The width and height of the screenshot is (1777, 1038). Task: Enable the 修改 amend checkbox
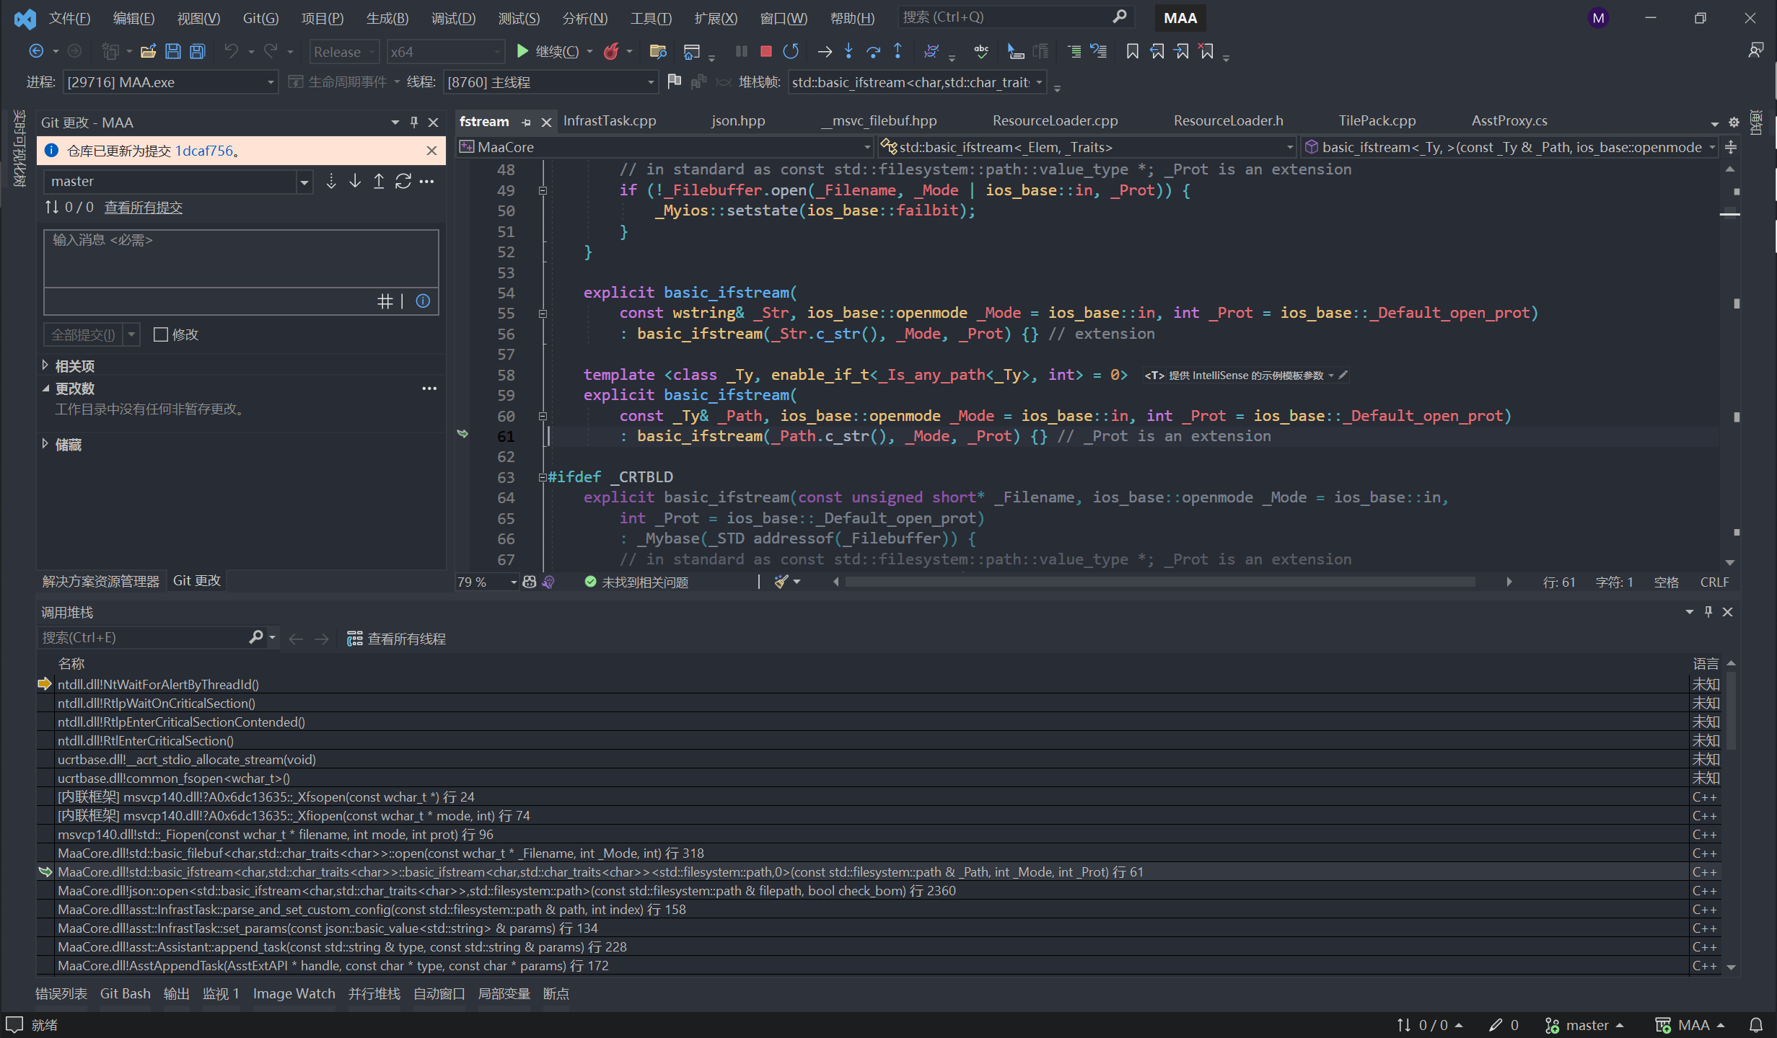click(161, 334)
